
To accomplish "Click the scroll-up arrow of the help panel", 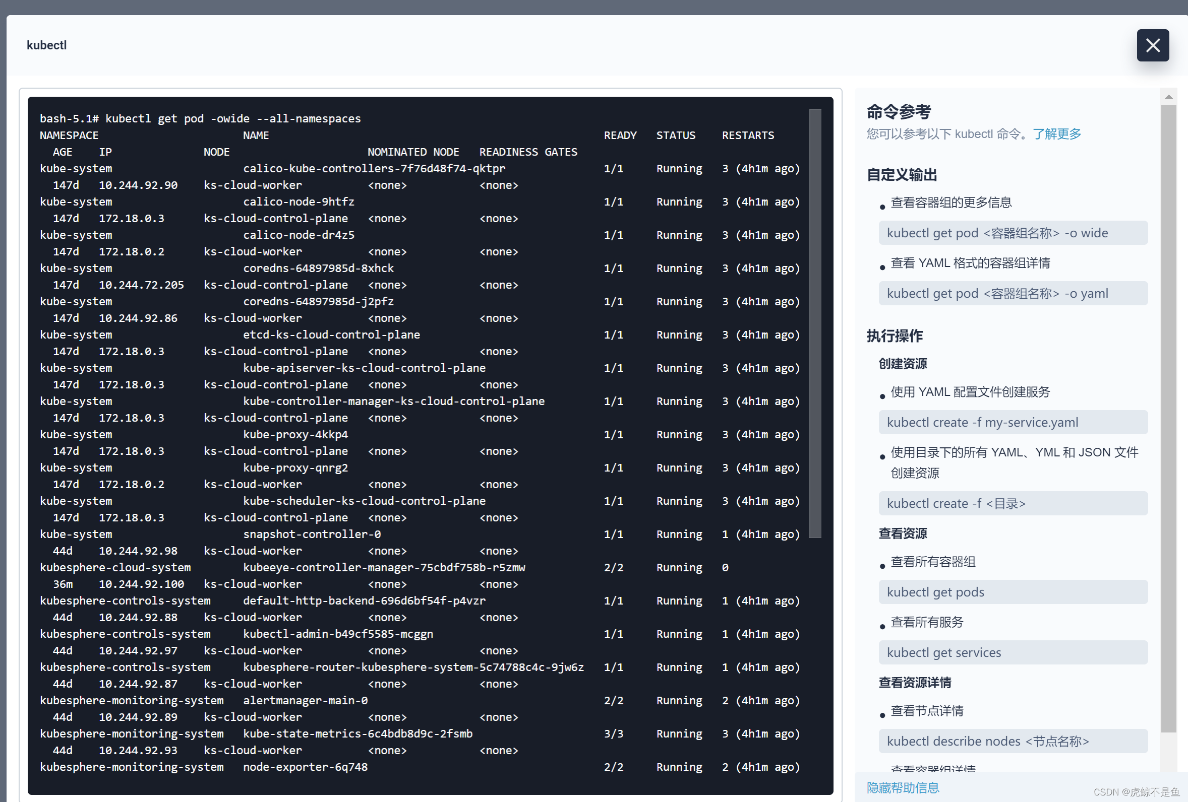I will 1168,97.
